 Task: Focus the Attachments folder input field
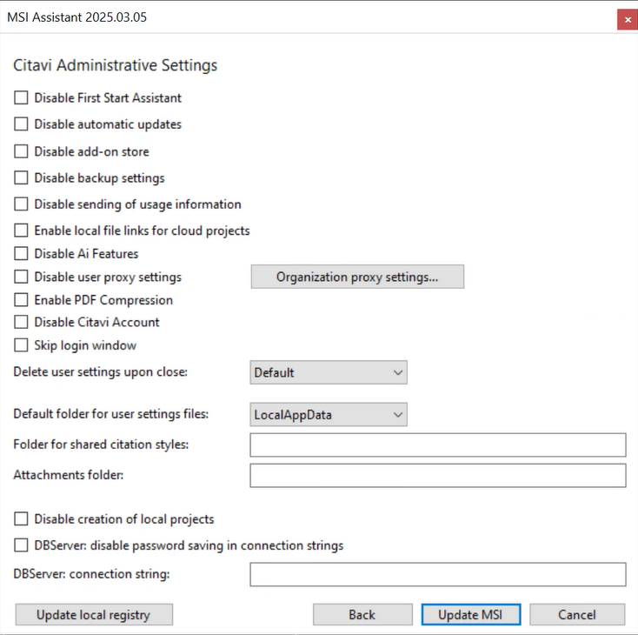[x=438, y=475]
